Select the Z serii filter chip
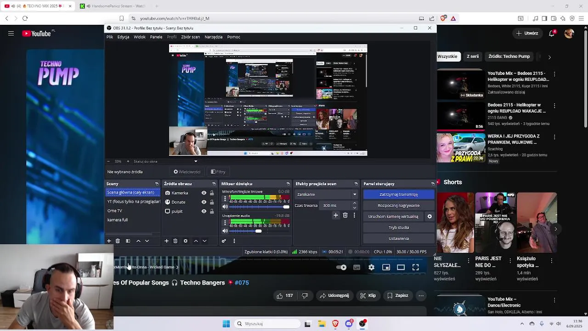Screen dimensions: 588x331 (x=473, y=57)
